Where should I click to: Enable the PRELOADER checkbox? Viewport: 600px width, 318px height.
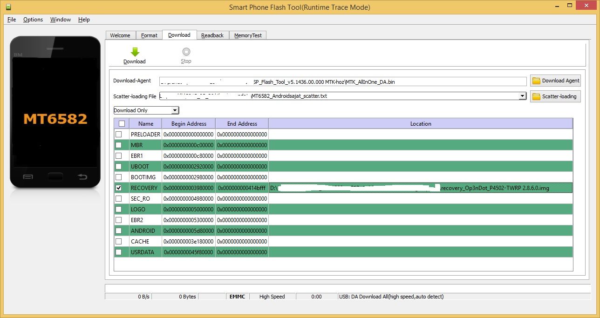pyautogui.click(x=119, y=134)
